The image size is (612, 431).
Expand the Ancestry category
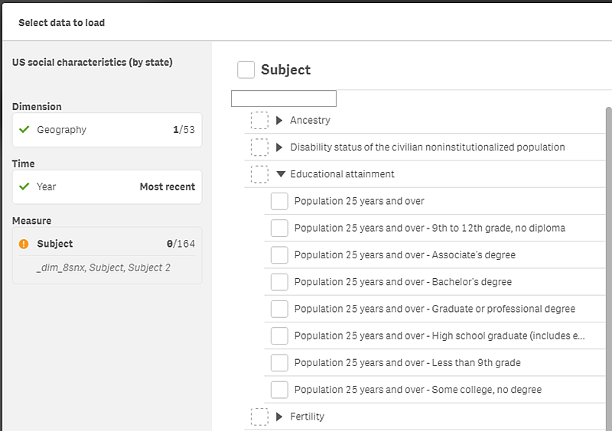click(279, 120)
